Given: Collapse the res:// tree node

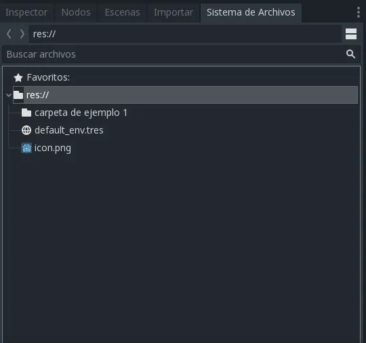Looking at the screenshot, I should (9, 95).
